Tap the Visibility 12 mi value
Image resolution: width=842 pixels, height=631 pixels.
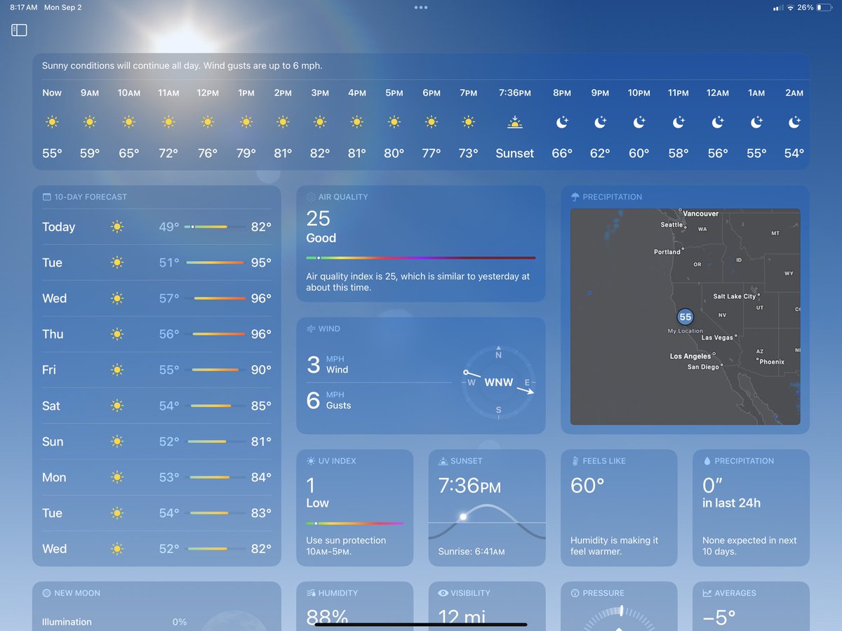click(x=462, y=618)
